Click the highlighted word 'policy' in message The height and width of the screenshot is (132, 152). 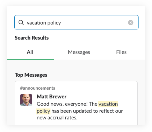tap(43, 111)
